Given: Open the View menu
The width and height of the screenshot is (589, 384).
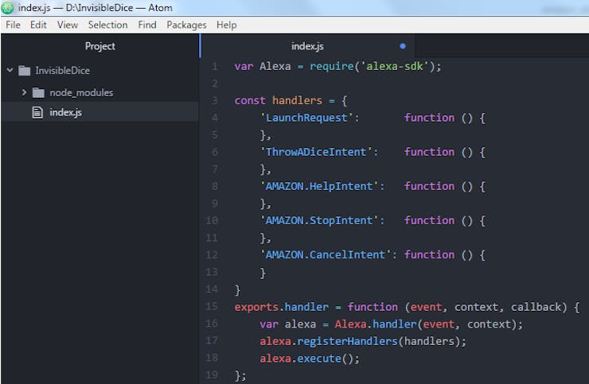Looking at the screenshot, I should pyautogui.click(x=68, y=25).
